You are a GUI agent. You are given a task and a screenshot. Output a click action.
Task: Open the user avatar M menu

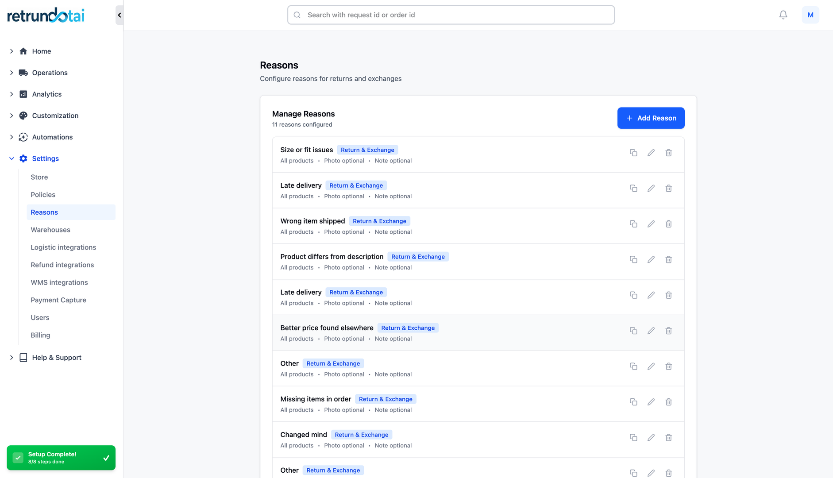coord(810,15)
